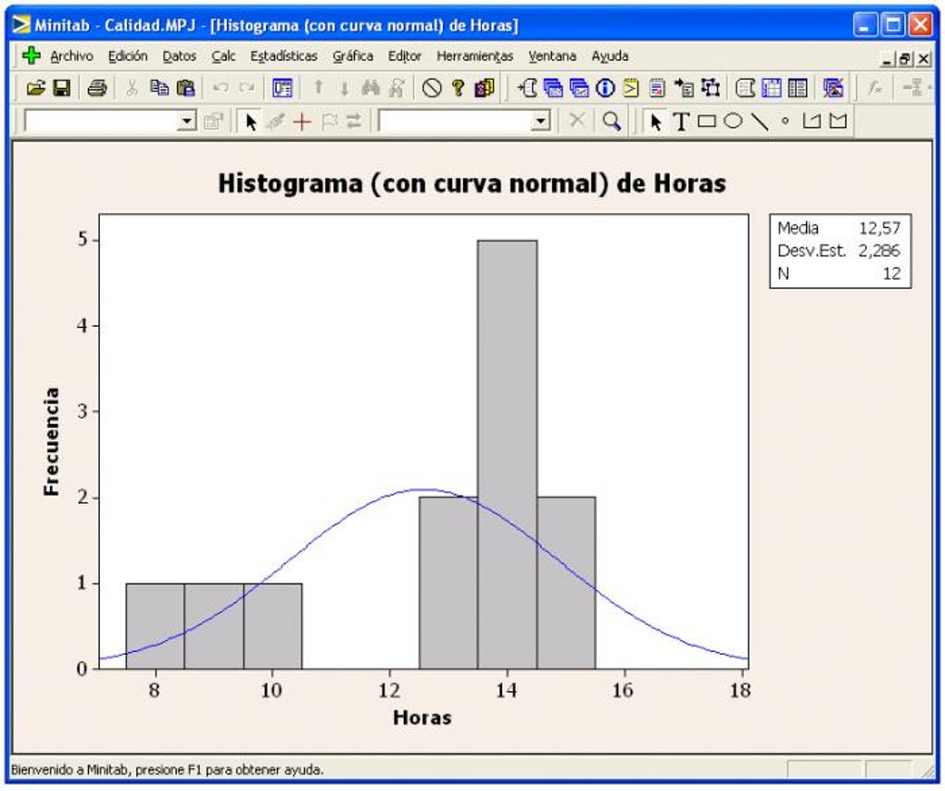Image resolution: width=945 pixels, height=791 pixels.
Task: Choose the annotation Select arrow tool
Action: pyautogui.click(x=656, y=121)
